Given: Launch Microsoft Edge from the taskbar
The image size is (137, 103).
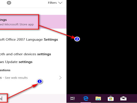Looking at the screenshot, I should coord(86,98).
